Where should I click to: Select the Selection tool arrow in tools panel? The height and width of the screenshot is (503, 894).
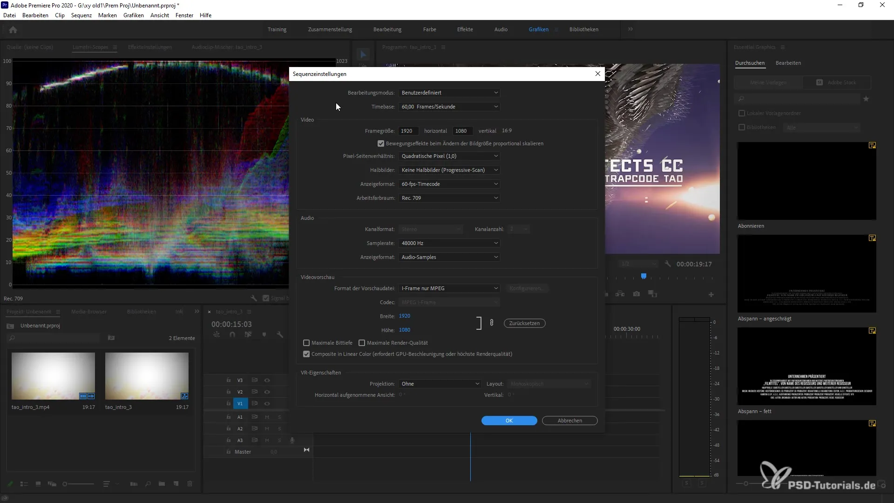tap(364, 54)
